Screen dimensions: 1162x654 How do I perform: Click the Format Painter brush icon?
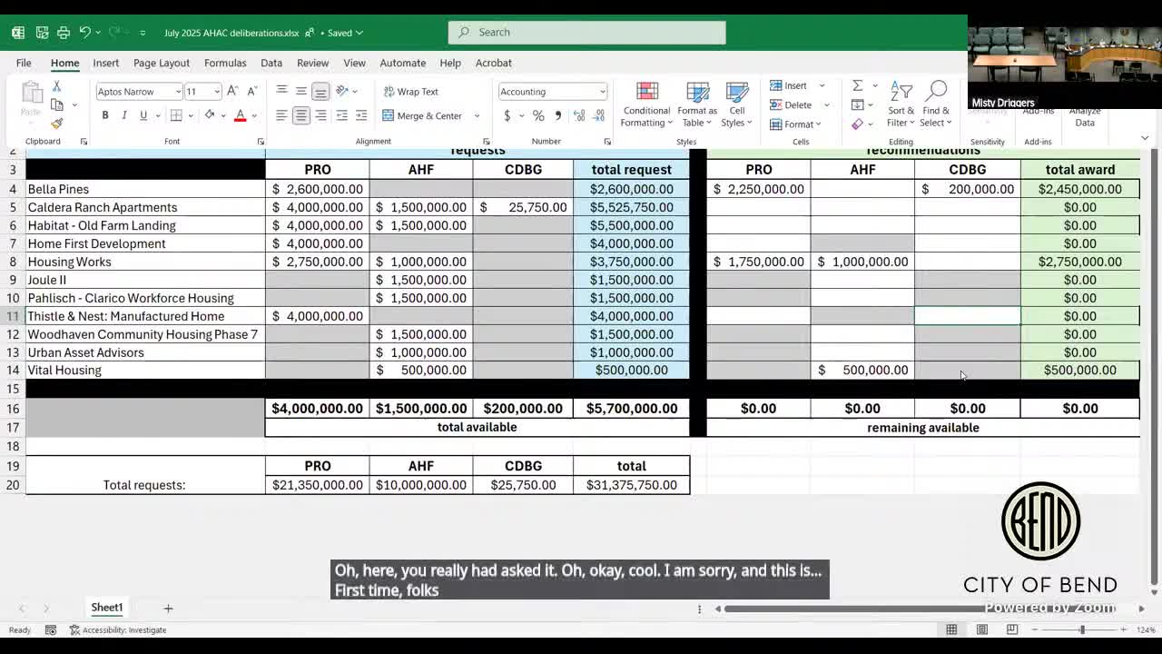click(56, 124)
